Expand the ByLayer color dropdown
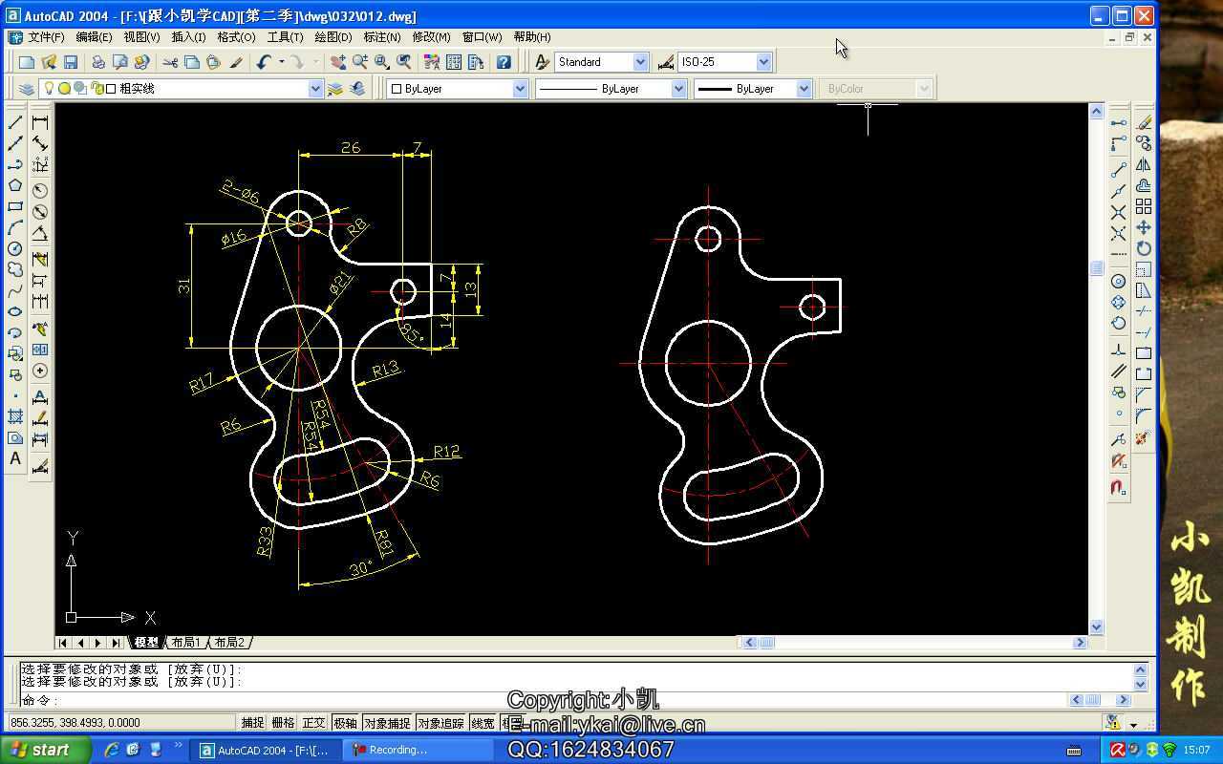Screen dimensions: 1223x764 (520, 88)
